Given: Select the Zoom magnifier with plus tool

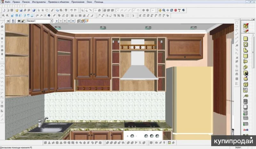Looking at the screenshot, I should pyautogui.click(x=164, y=10).
